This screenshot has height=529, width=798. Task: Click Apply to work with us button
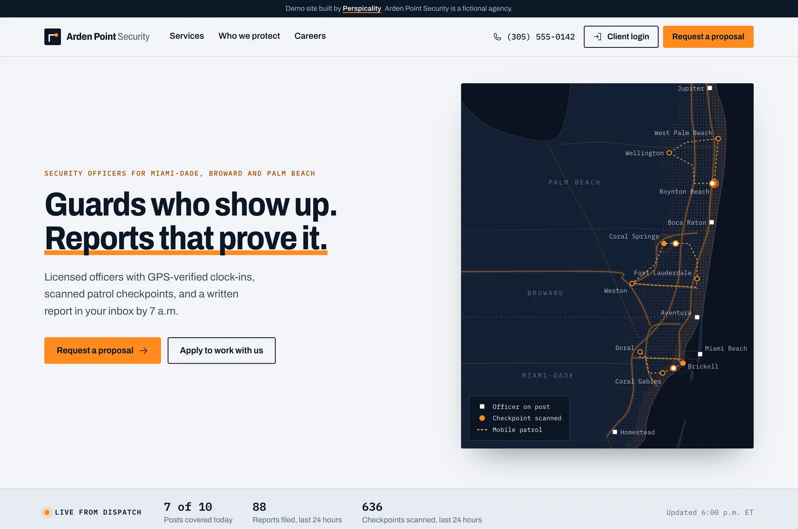pos(221,351)
